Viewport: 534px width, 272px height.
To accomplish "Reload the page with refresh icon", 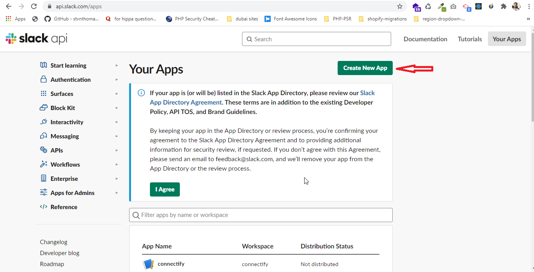I will pos(34,6).
